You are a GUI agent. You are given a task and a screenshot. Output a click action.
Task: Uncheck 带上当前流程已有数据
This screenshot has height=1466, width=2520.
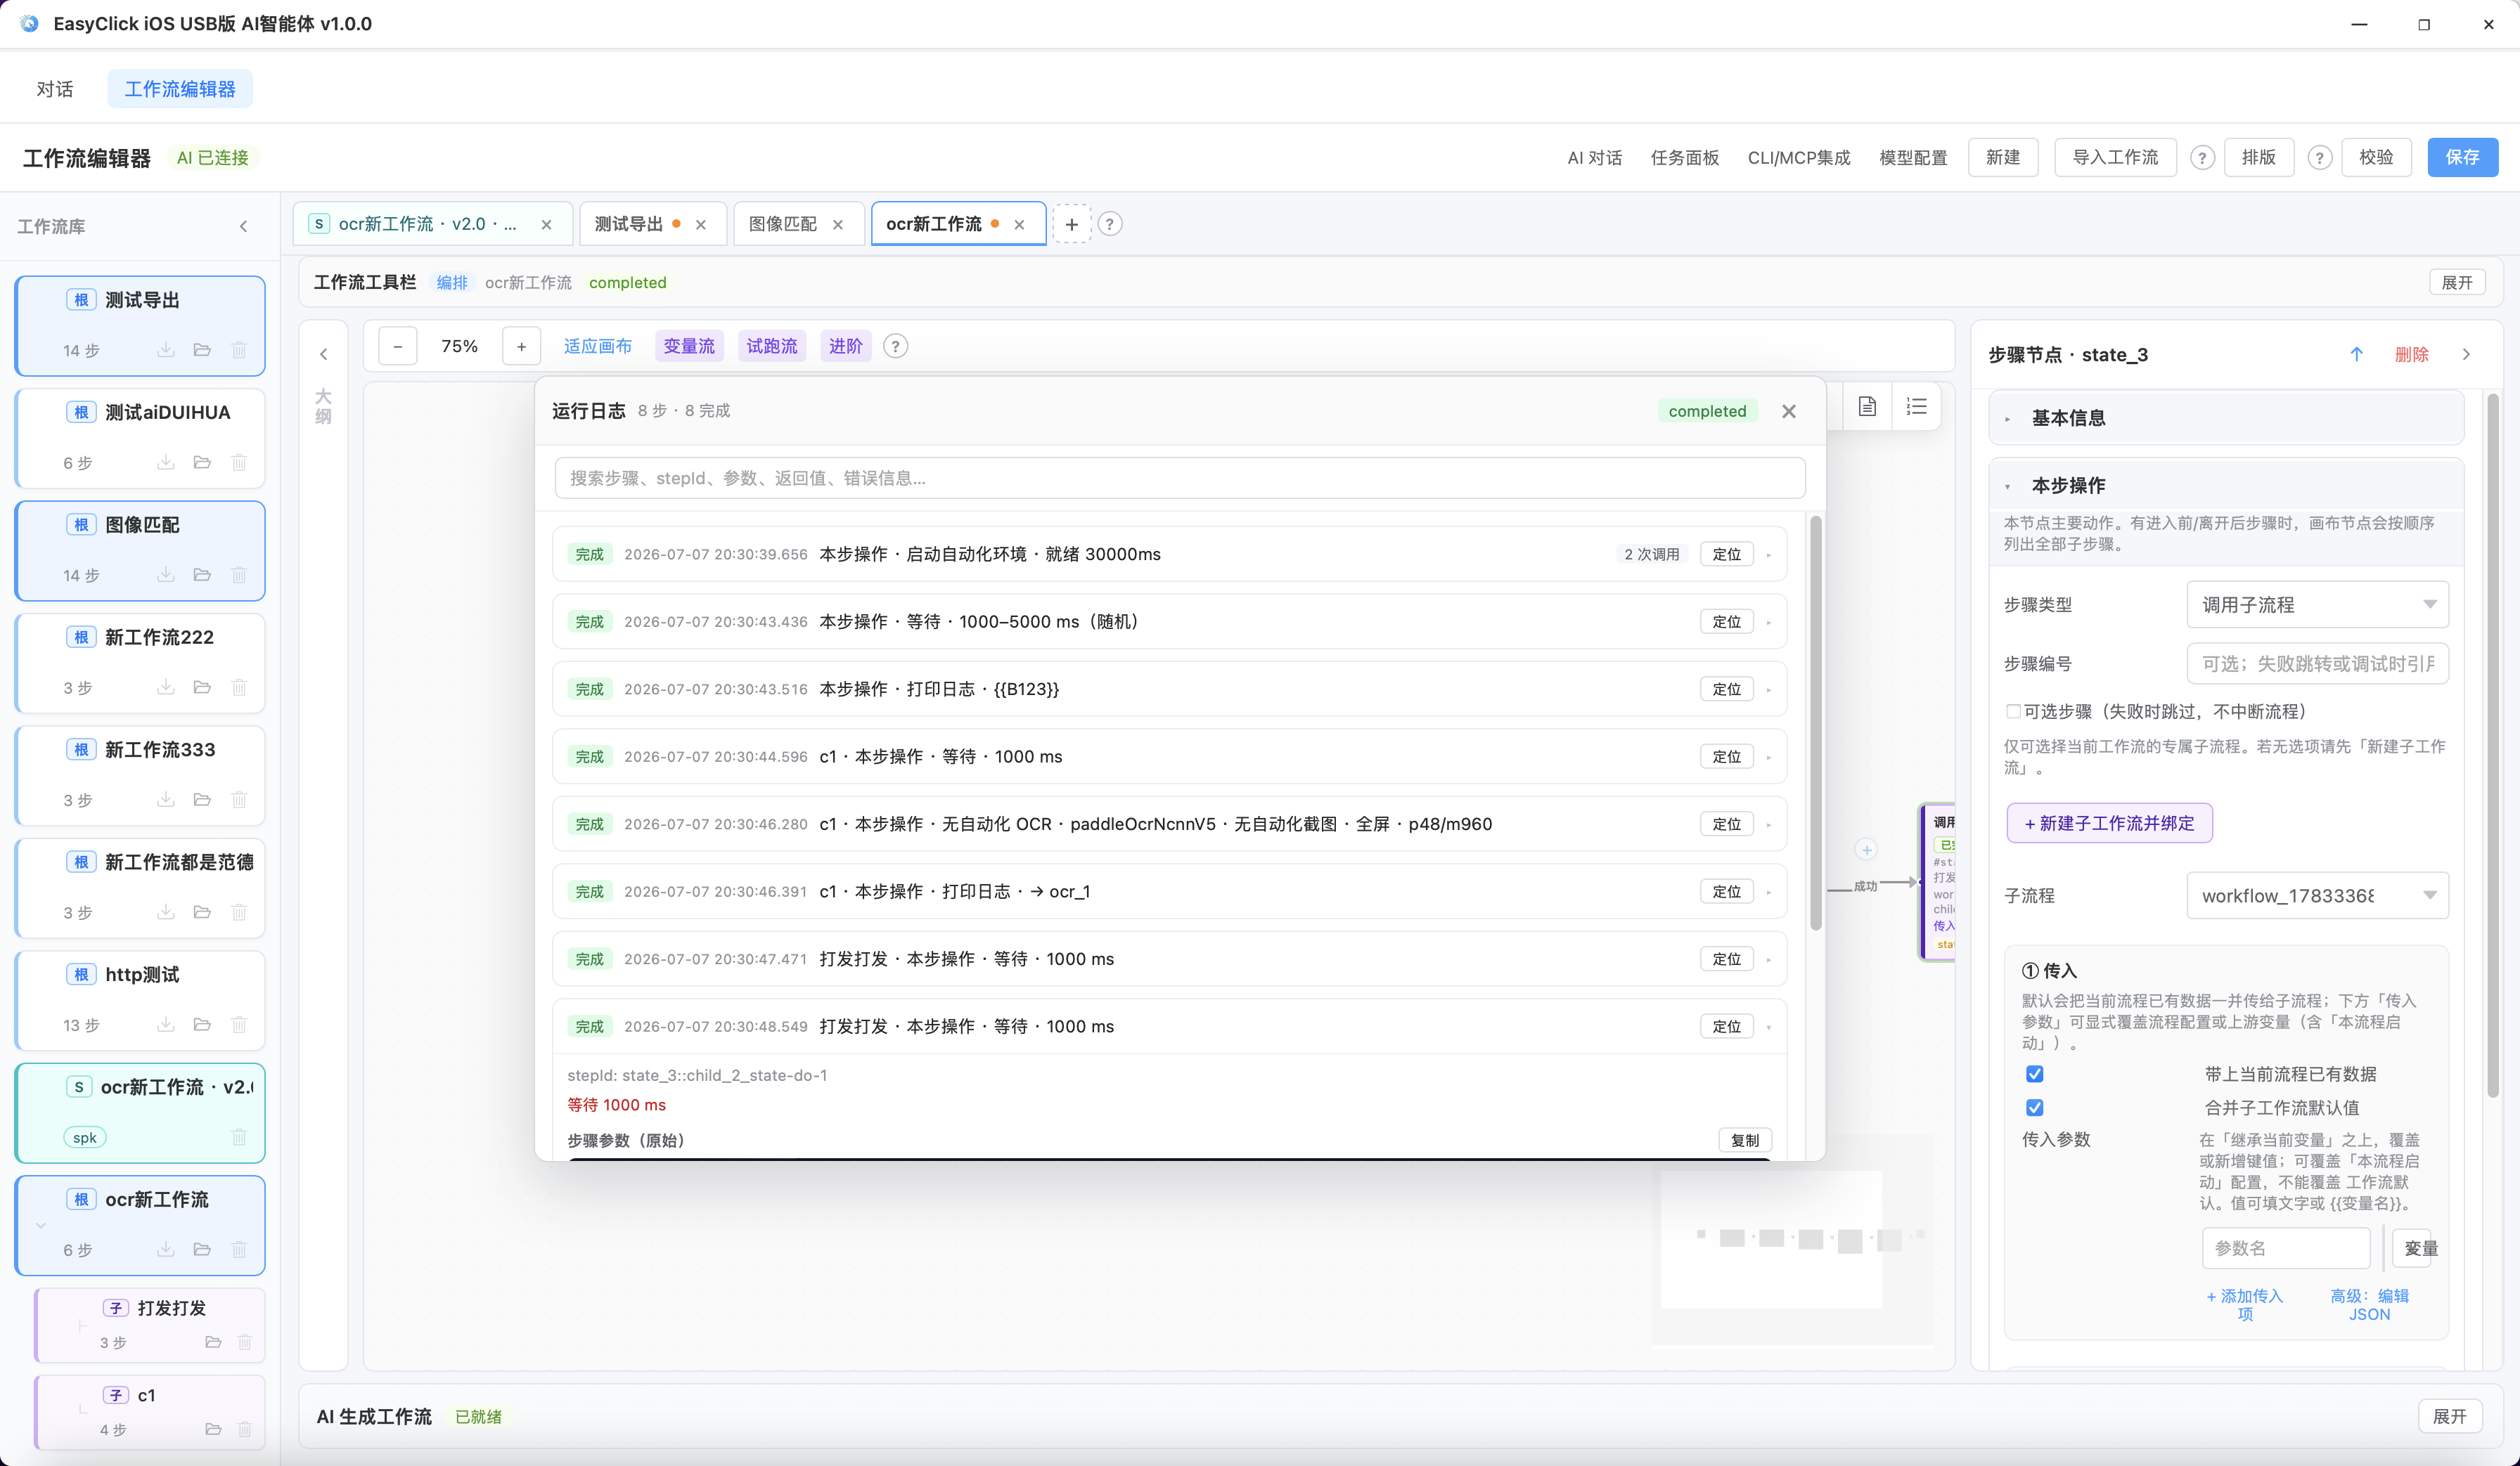pos(2034,1073)
